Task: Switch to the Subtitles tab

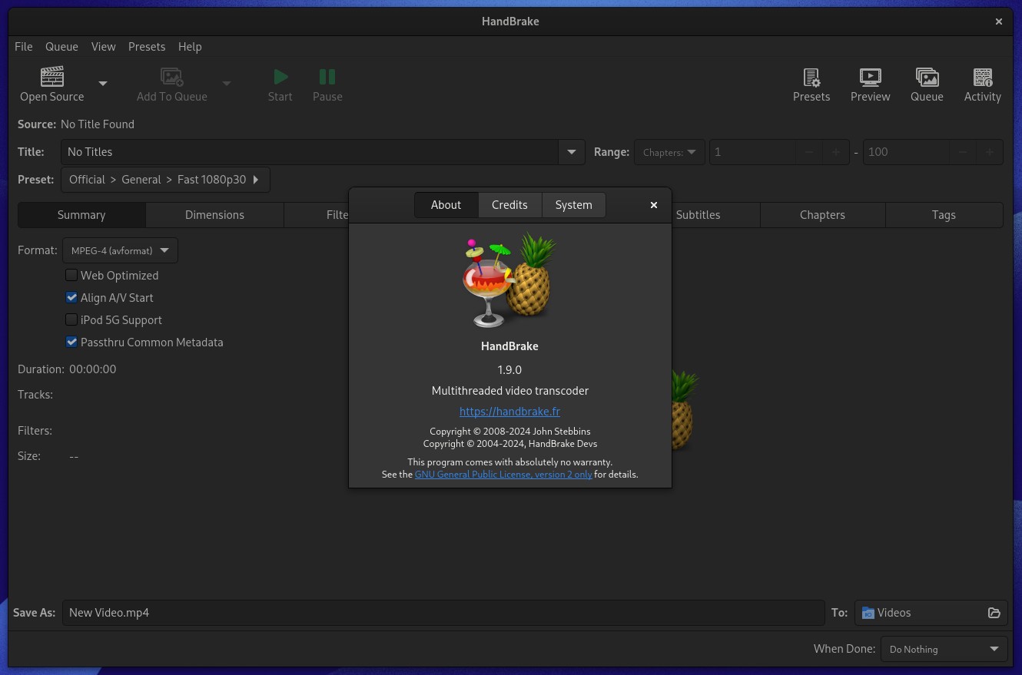Action: click(x=698, y=215)
